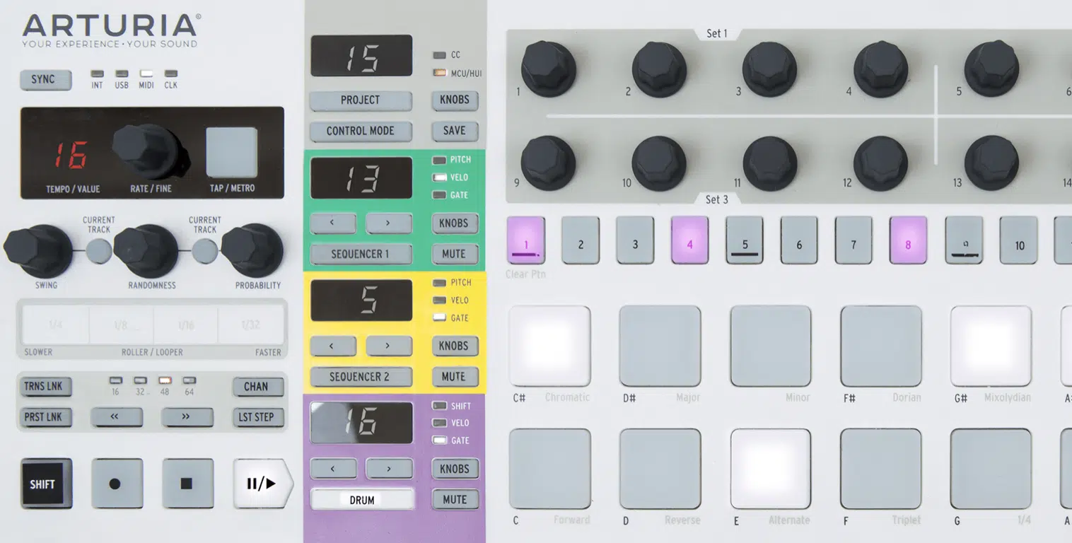Image resolution: width=1072 pixels, height=543 pixels.
Task: Mute the Drum sequencer
Action: [x=455, y=500]
